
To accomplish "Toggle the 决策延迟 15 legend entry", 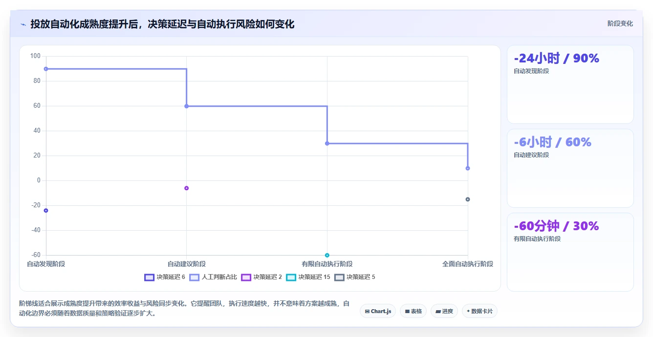I will [x=308, y=277].
